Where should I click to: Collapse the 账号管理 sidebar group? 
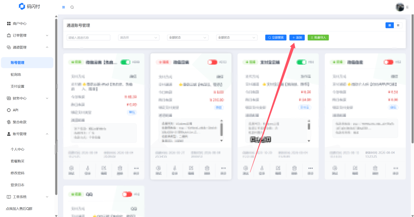[x=27, y=134]
